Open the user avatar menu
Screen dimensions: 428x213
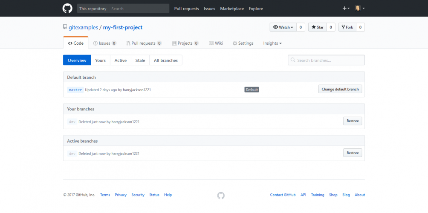tap(360, 9)
